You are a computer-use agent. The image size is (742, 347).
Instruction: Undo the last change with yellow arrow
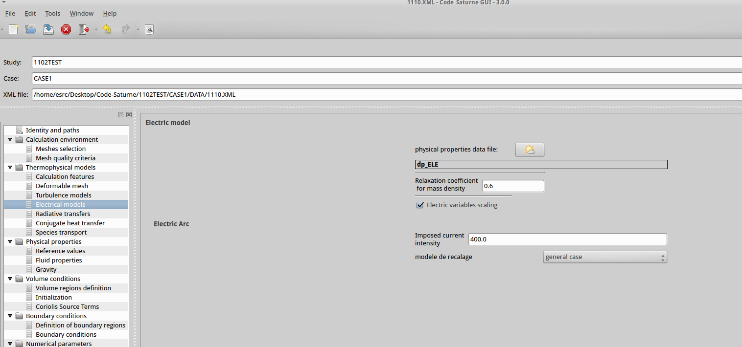[107, 29]
